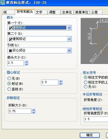Select 标注文字的前 arc length symbol option

click(x=96, y=77)
